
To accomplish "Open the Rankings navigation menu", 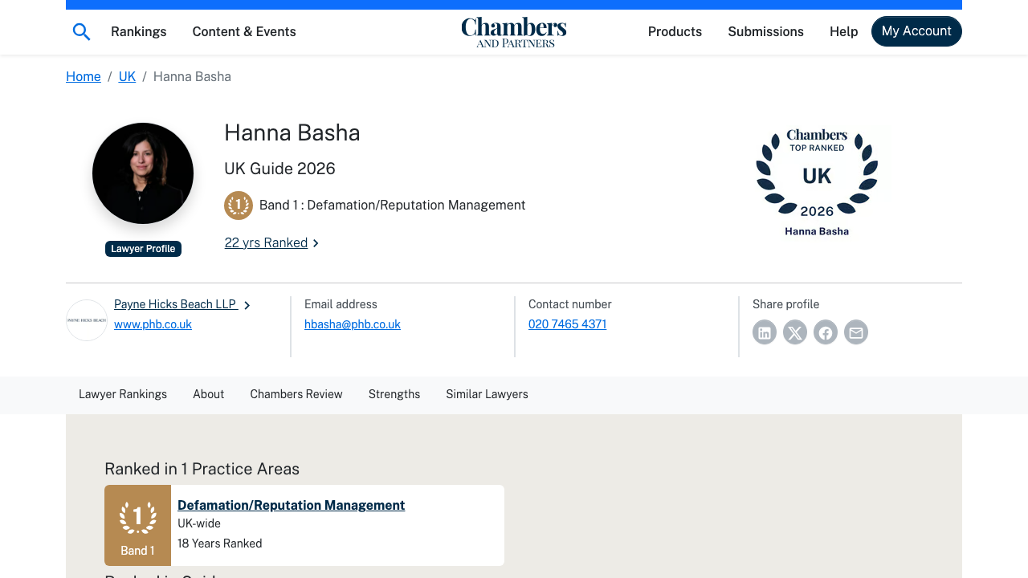I will tap(138, 31).
